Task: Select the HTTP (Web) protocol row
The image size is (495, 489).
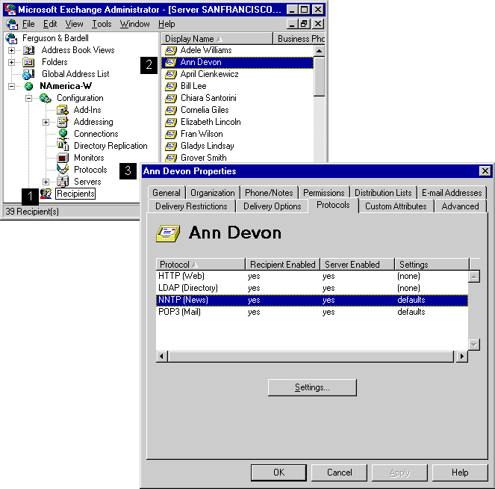Action: tap(312, 276)
